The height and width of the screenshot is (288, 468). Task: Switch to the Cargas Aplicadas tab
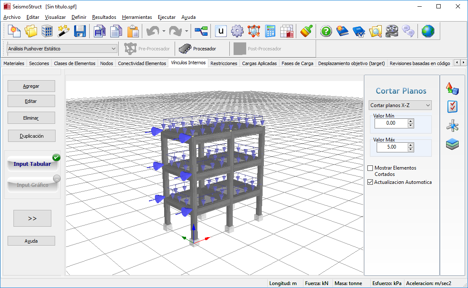pos(259,63)
